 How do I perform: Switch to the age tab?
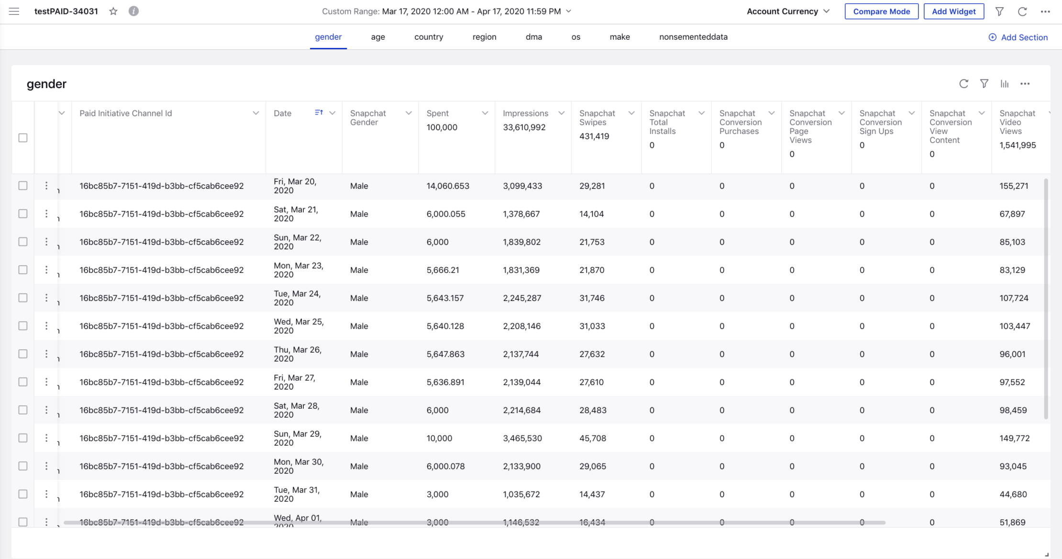click(x=377, y=36)
